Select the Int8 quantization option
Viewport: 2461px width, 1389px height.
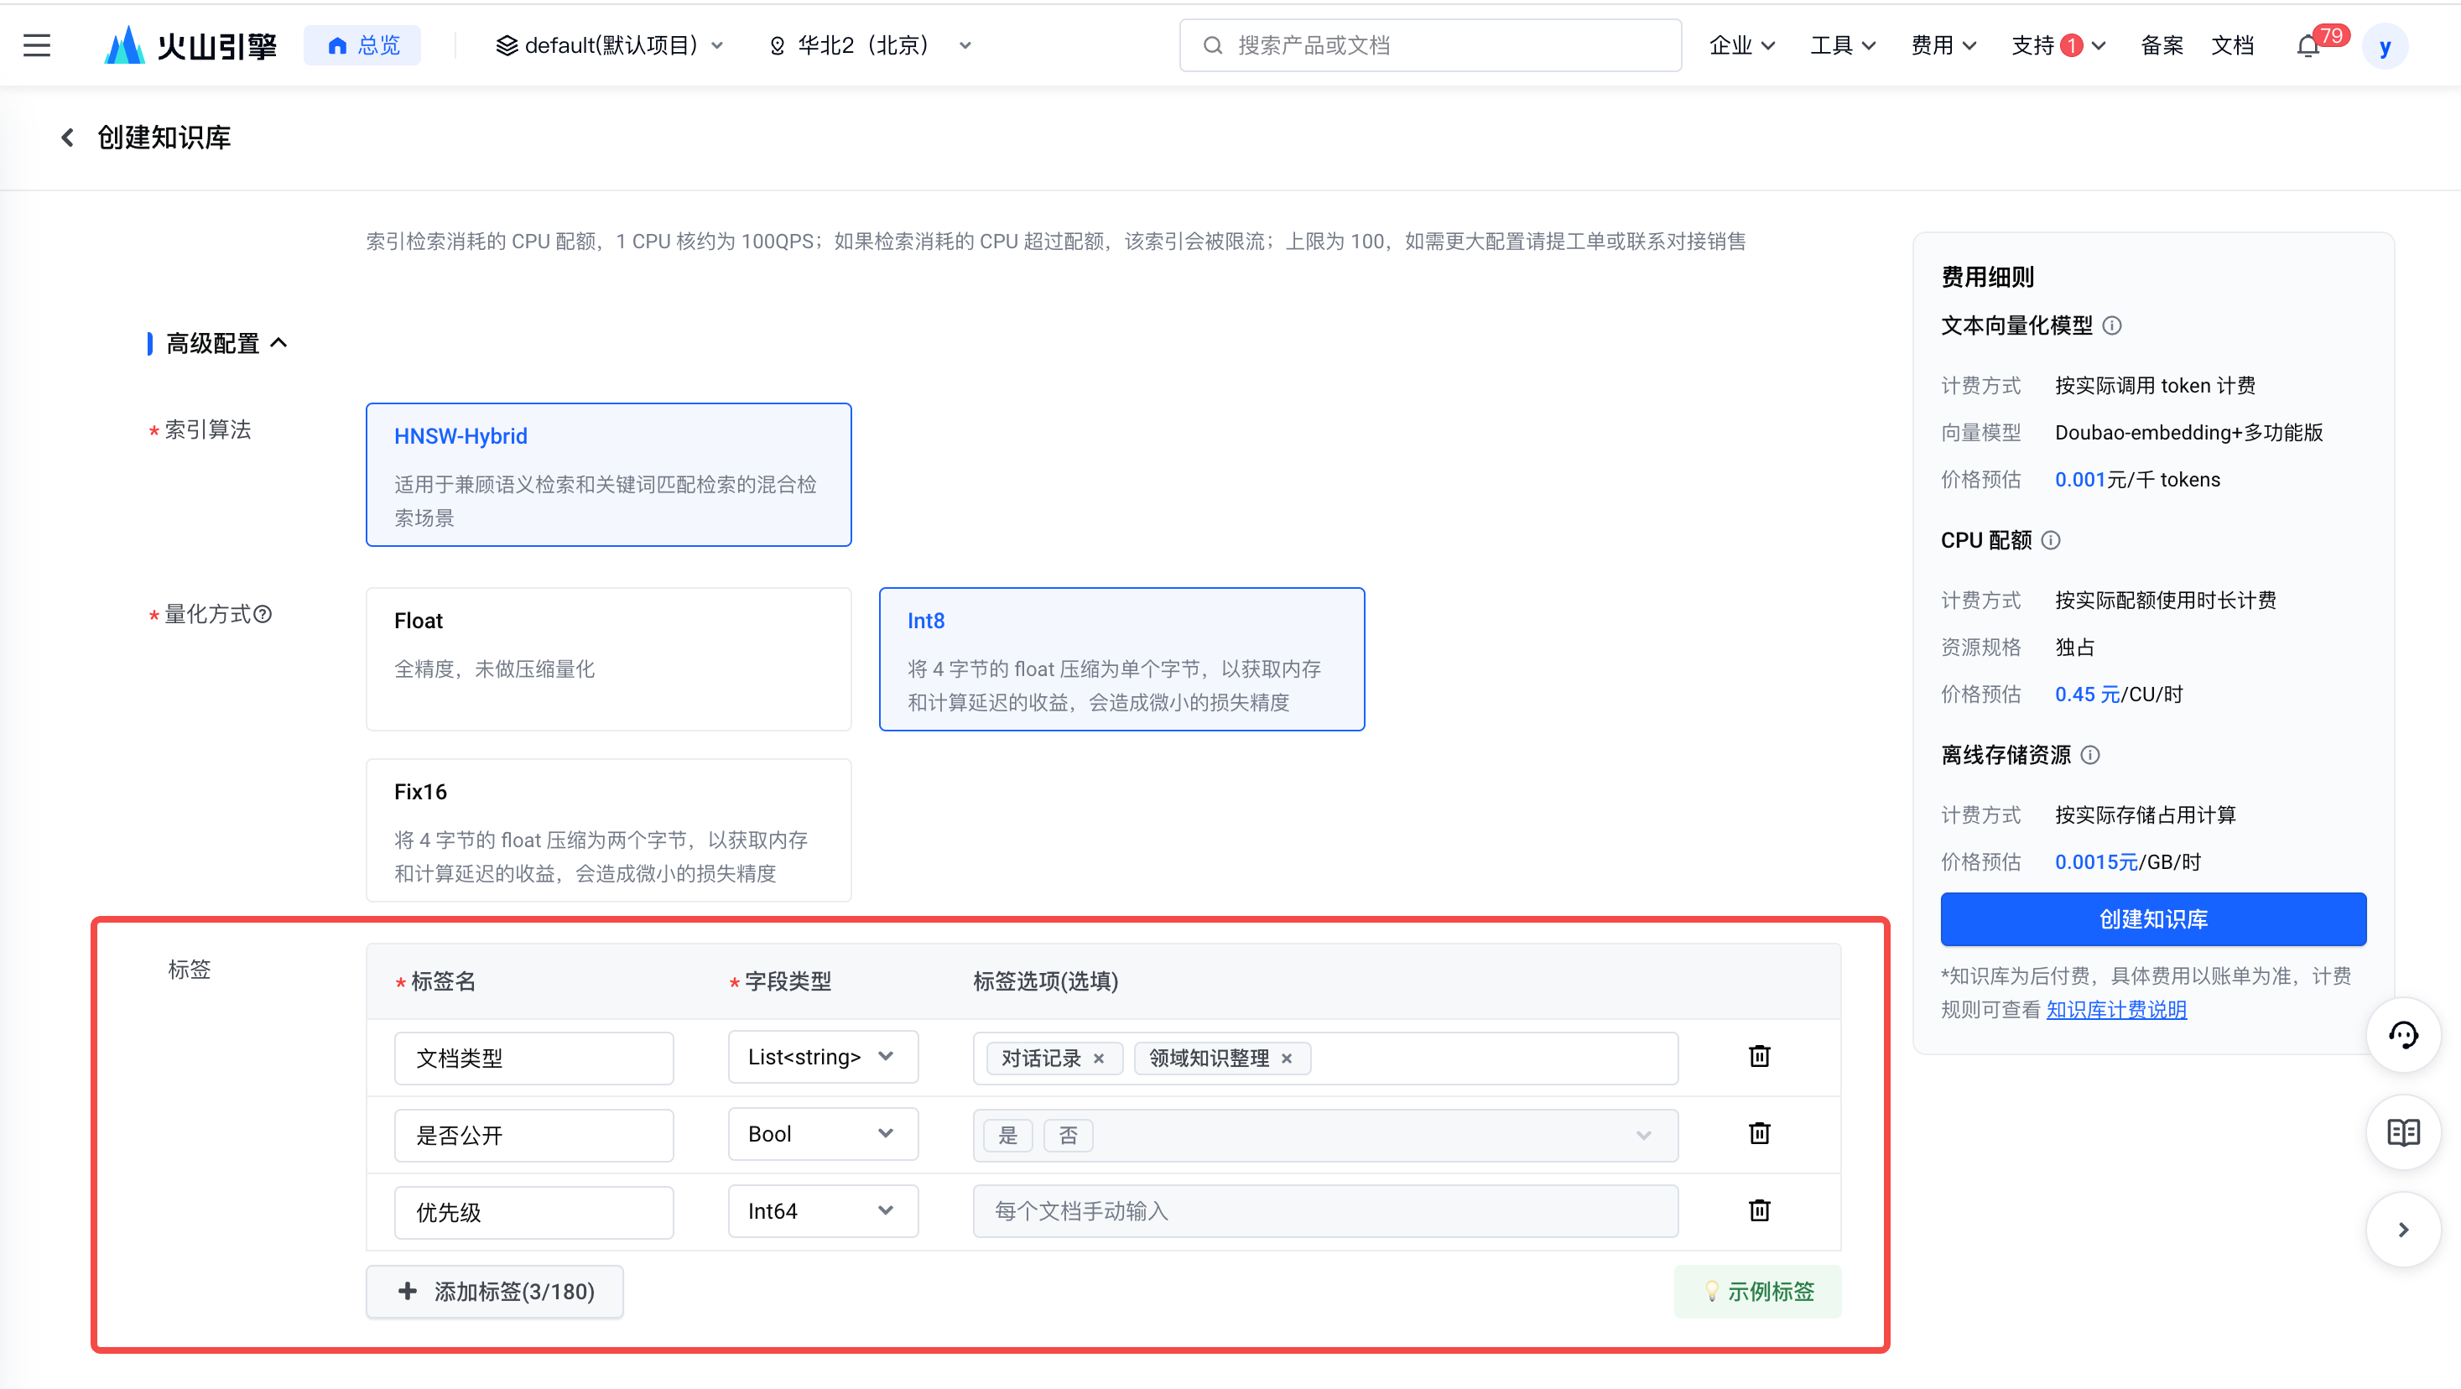point(1121,658)
